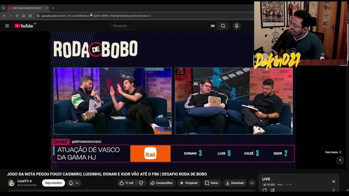Screen dimensions: 349x196
Task: Dislike the video with thumbs down
Action: pyautogui.click(x=141, y=183)
